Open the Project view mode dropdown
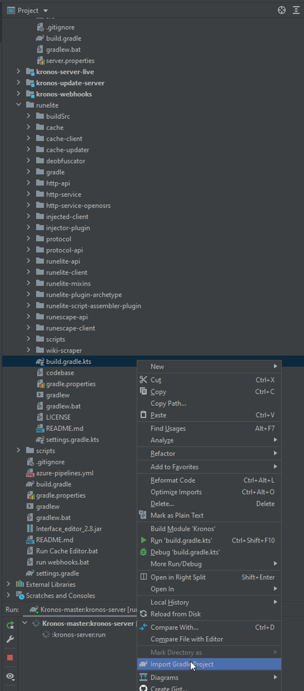304x691 pixels. (x=45, y=10)
